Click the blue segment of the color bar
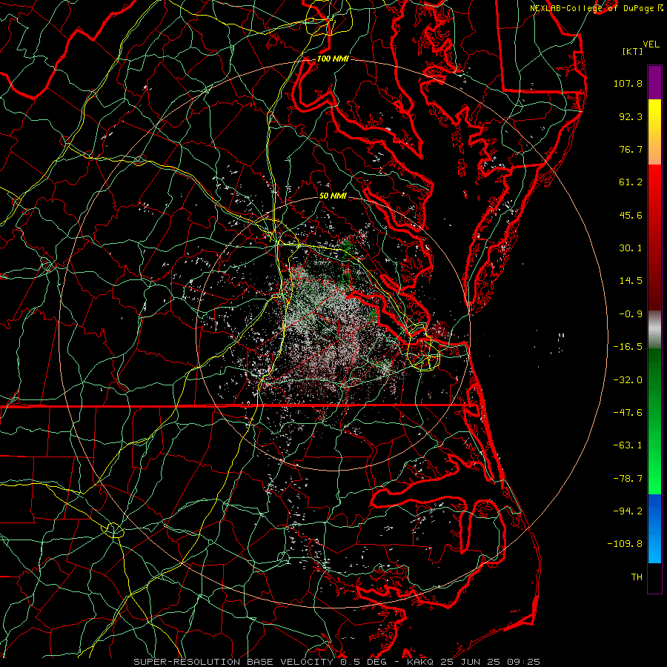 [654, 528]
